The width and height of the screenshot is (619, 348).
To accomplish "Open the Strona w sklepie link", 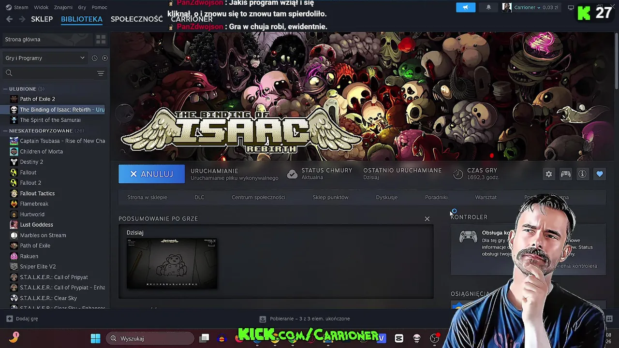I will tap(147, 197).
